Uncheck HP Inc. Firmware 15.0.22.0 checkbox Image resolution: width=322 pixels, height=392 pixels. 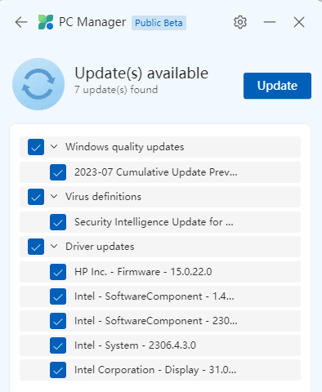pyautogui.click(x=58, y=272)
